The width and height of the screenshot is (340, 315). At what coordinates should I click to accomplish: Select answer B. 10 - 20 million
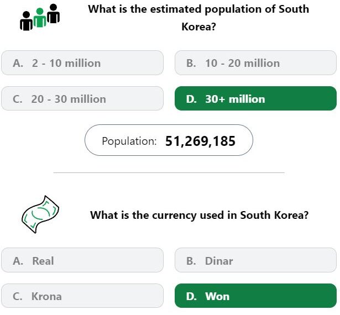pyautogui.click(x=255, y=63)
